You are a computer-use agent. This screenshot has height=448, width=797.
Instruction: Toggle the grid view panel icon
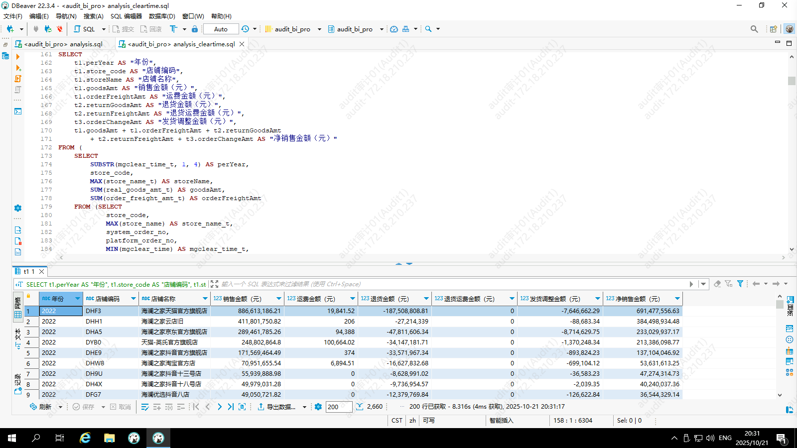(18, 315)
